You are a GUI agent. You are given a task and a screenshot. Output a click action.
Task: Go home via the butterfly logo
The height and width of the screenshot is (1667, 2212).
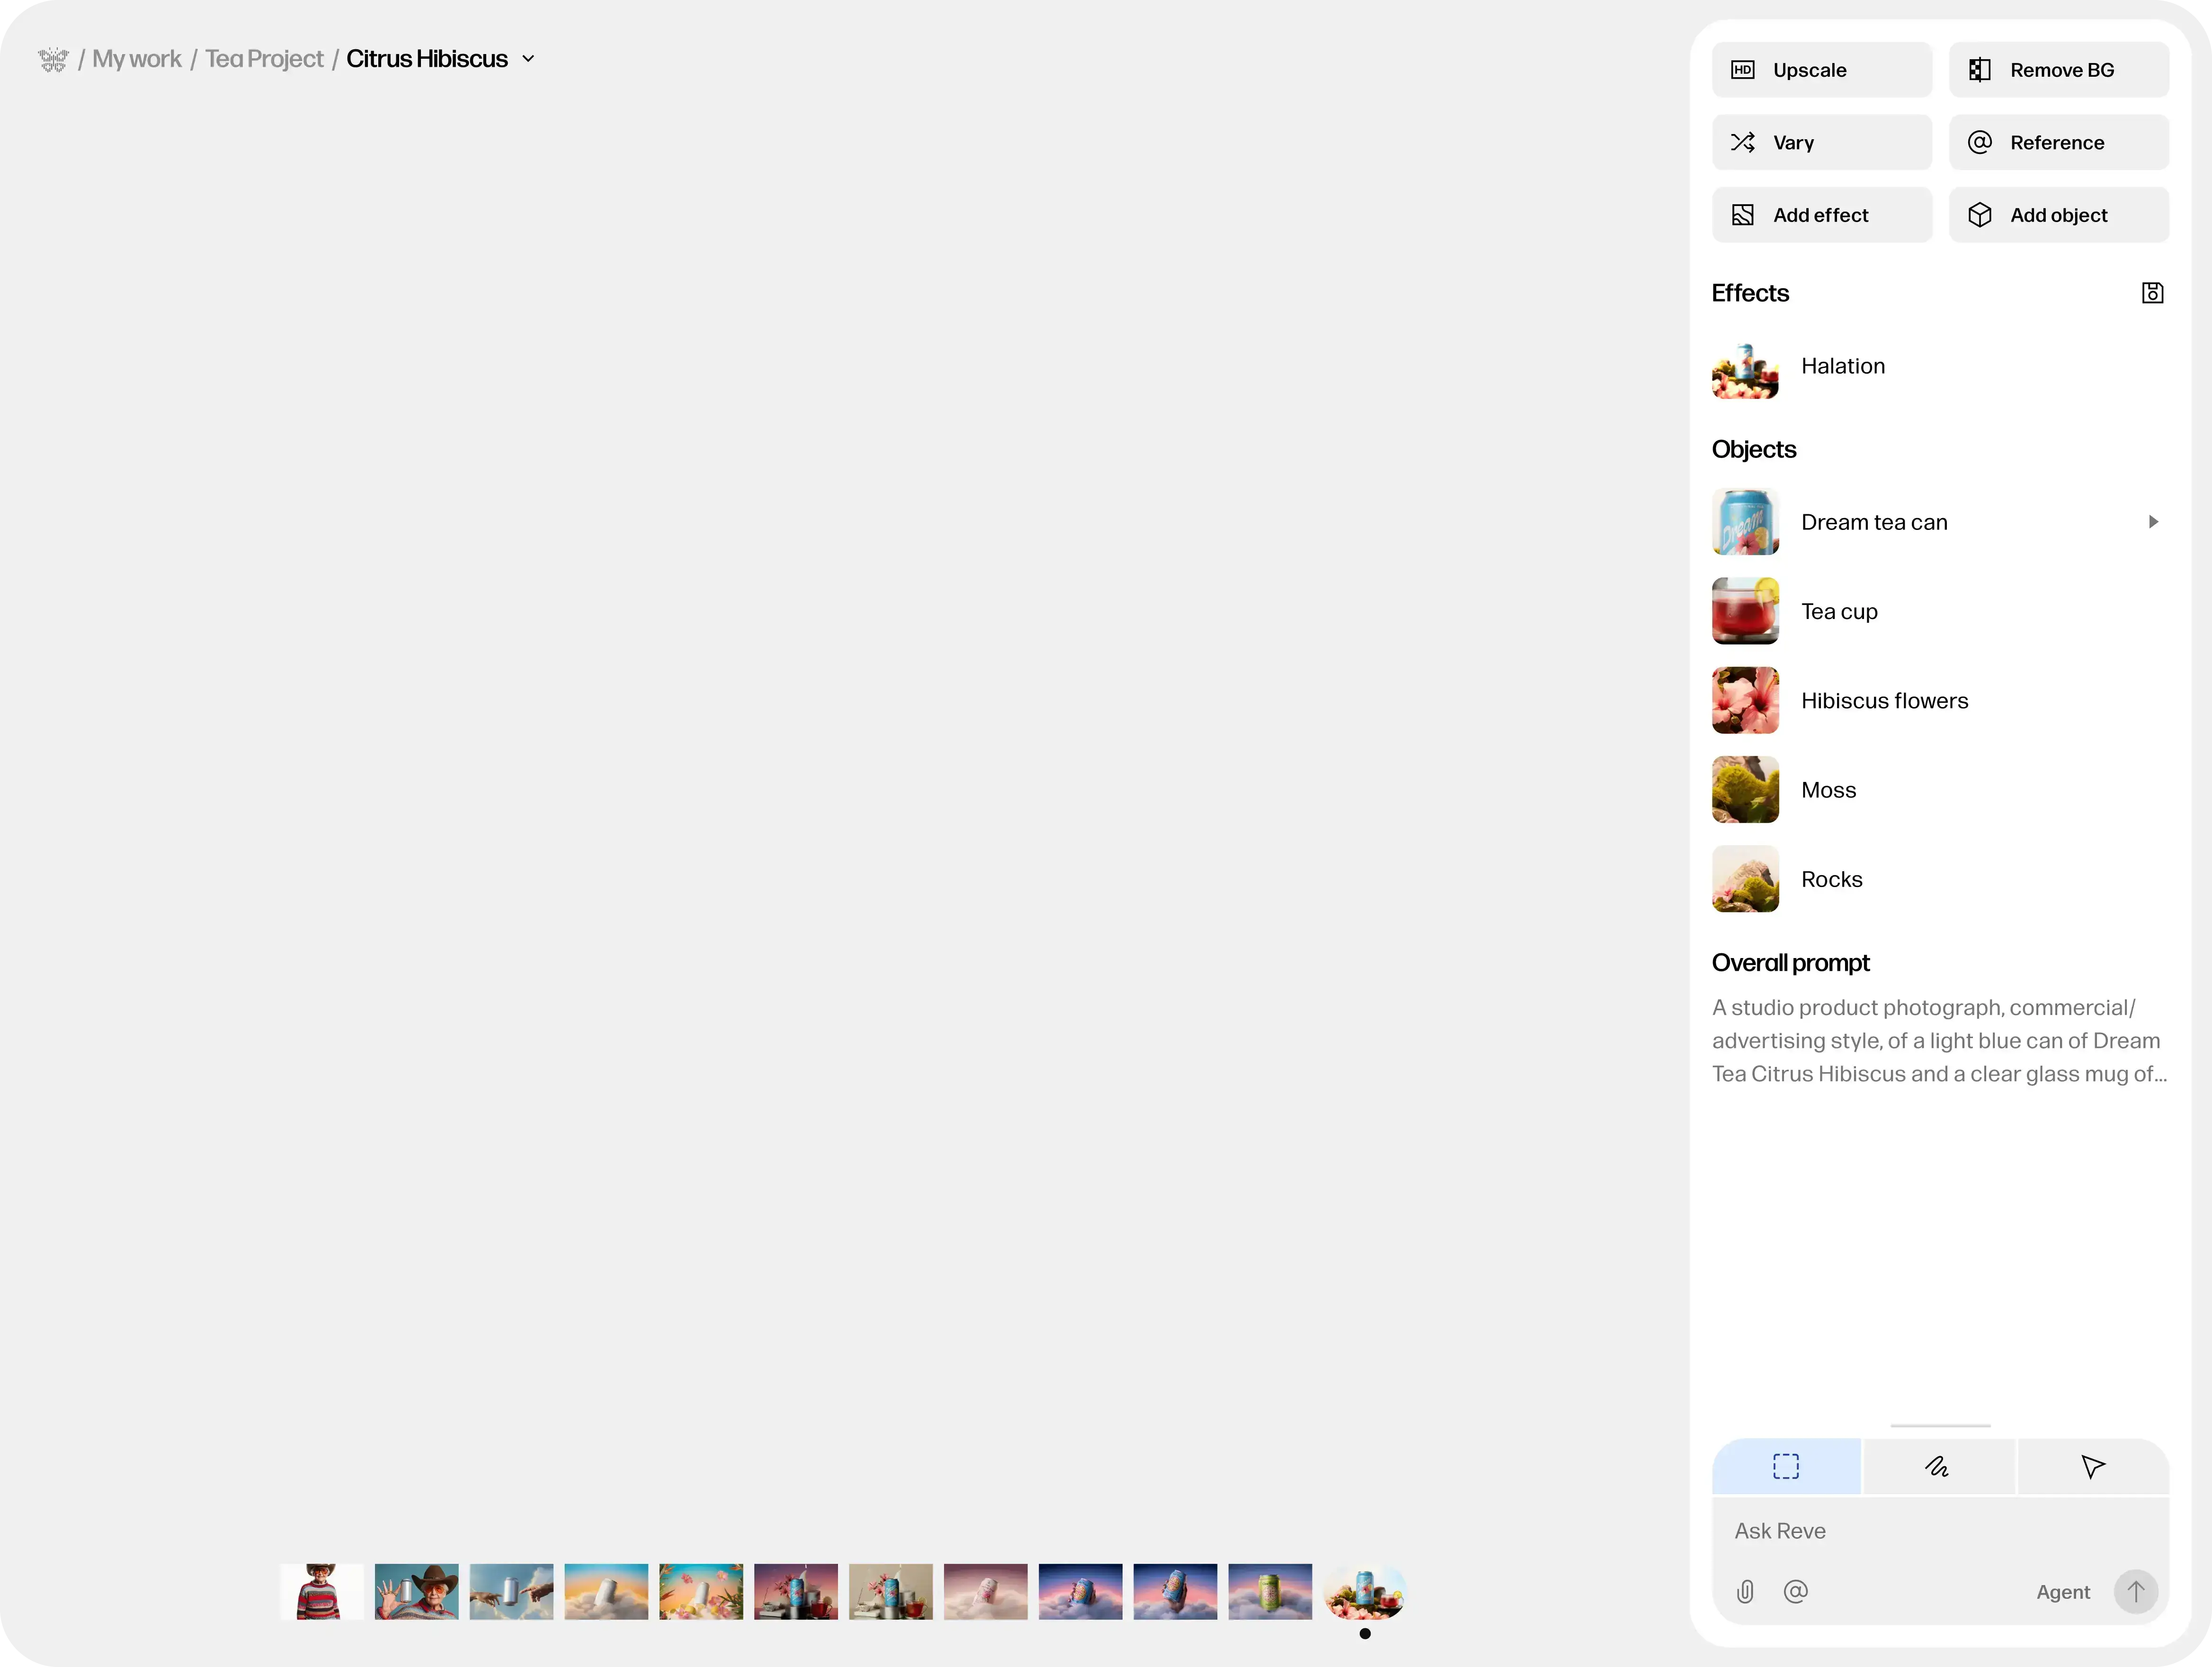[x=53, y=60]
